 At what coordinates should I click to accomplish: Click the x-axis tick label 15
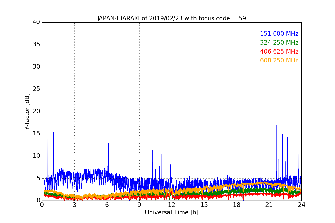click(x=204, y=205)
